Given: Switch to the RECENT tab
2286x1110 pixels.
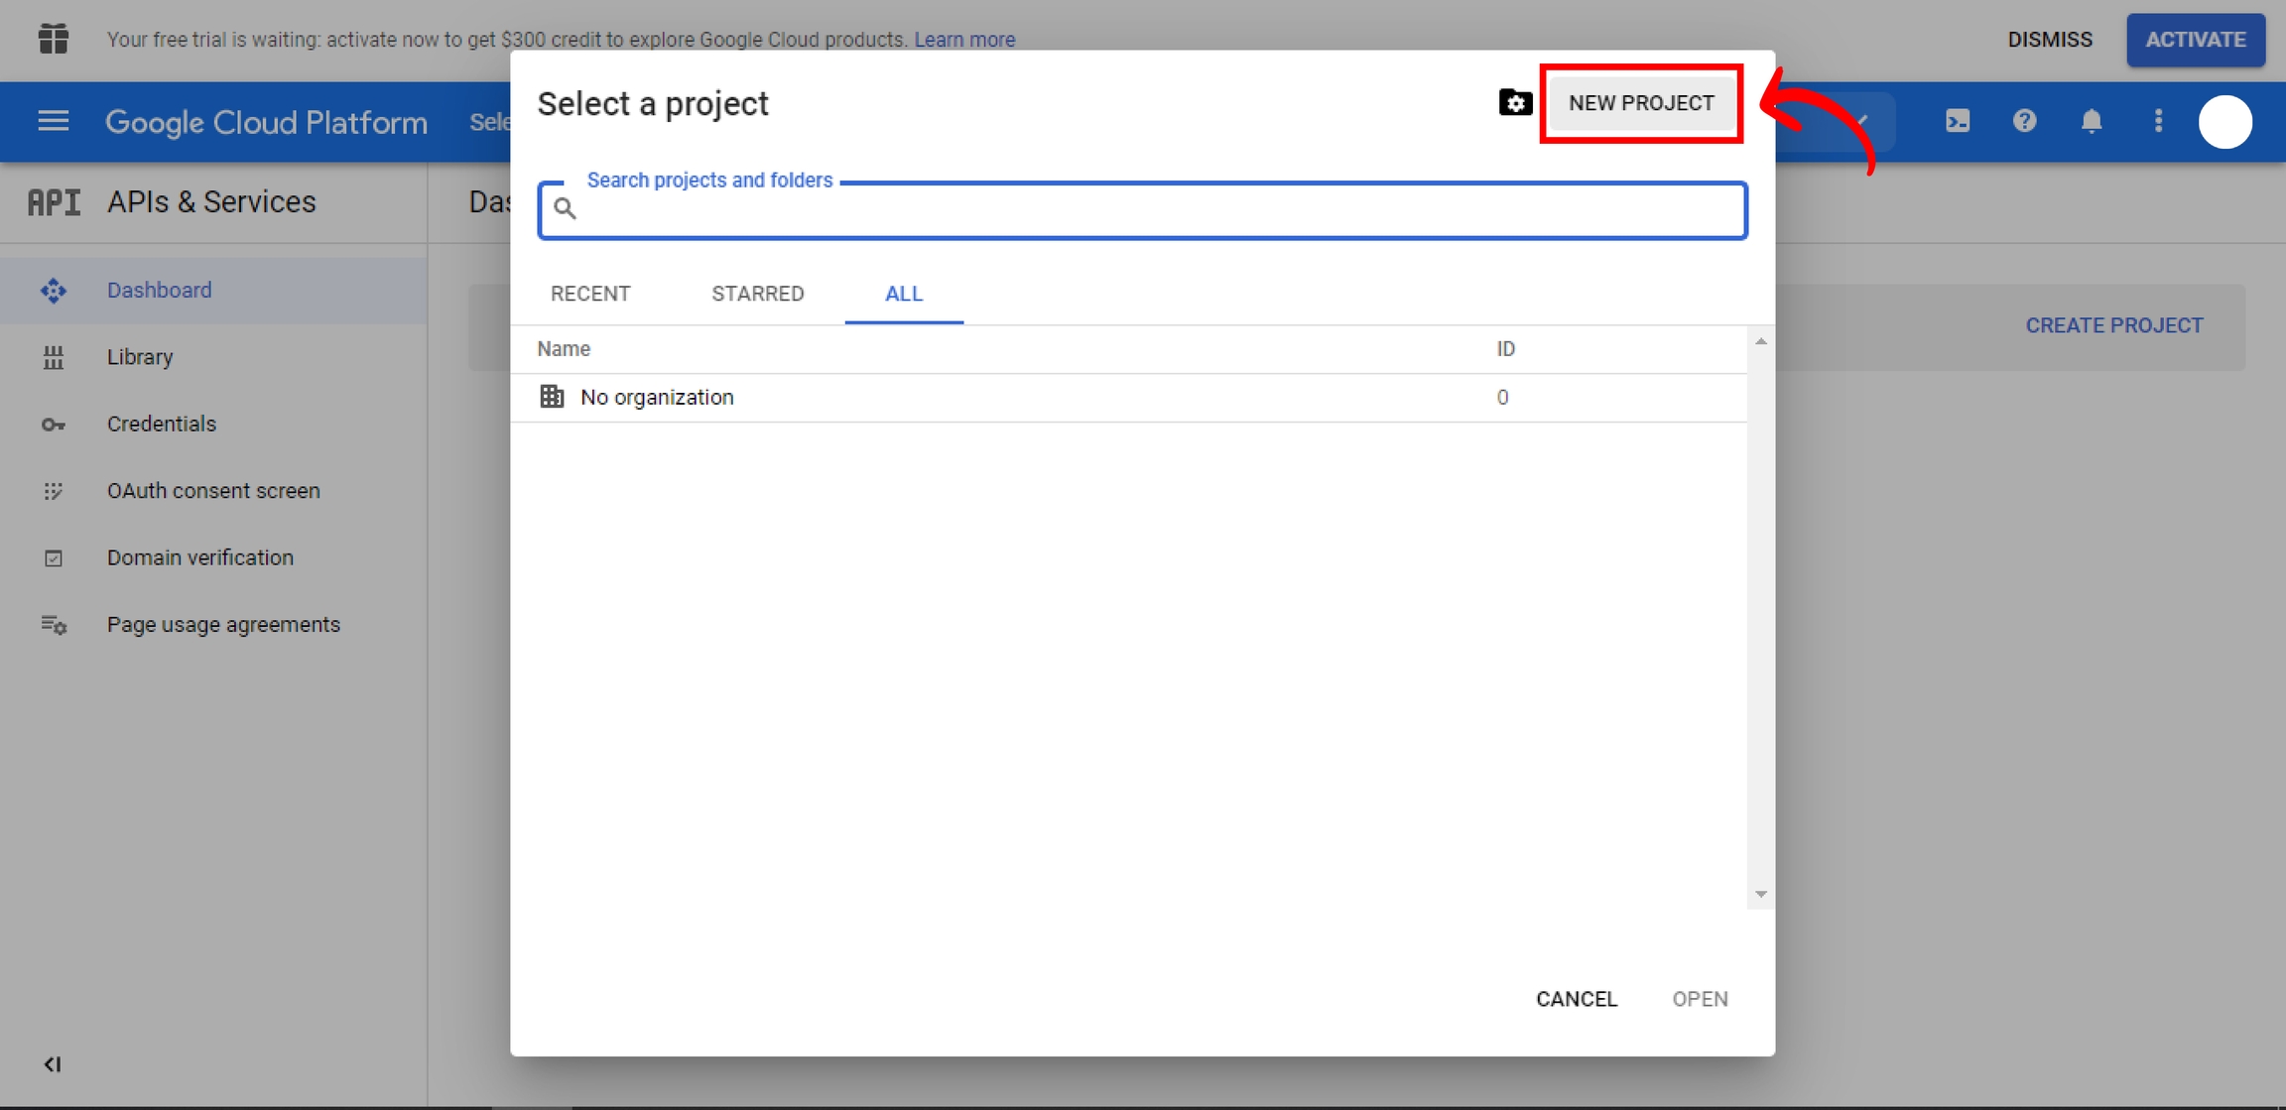Looking at the screenshot, I should (x=590, y=294).
